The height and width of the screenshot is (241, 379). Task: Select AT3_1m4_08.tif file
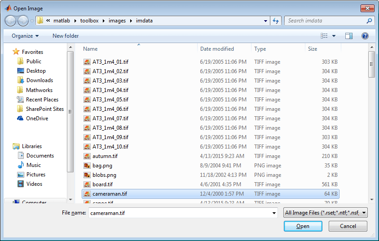[x=110, y=128]
